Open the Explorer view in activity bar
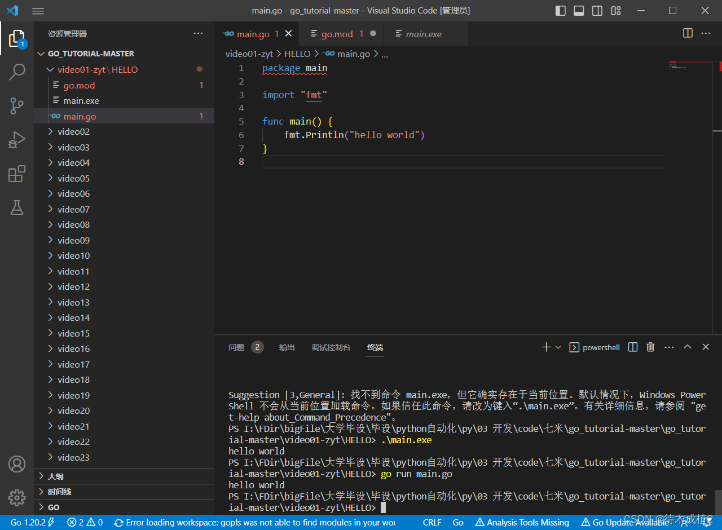 pos(17,38)
